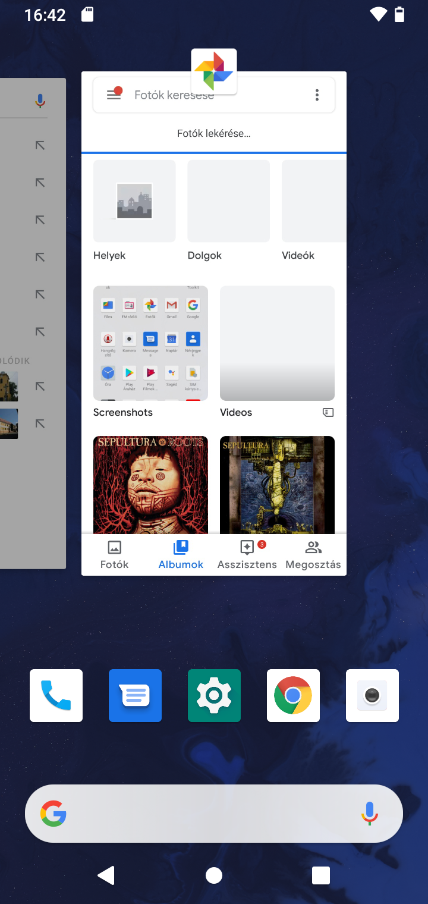This screenshot has width=428, height=904.
Task: Open the Videók album category
Action: [314, 201]
